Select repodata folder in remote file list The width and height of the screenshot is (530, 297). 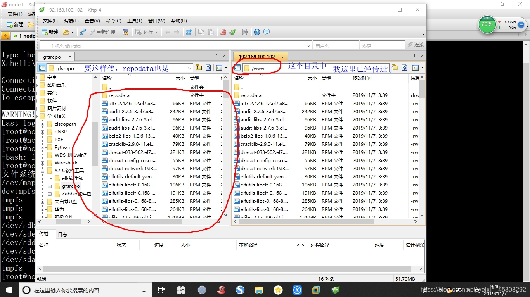point(251,95)
